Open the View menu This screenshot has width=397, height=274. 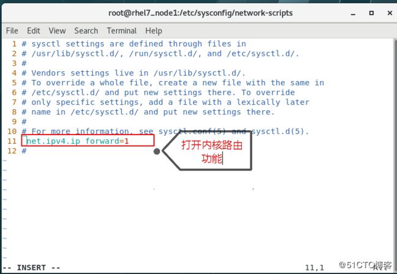57,31
